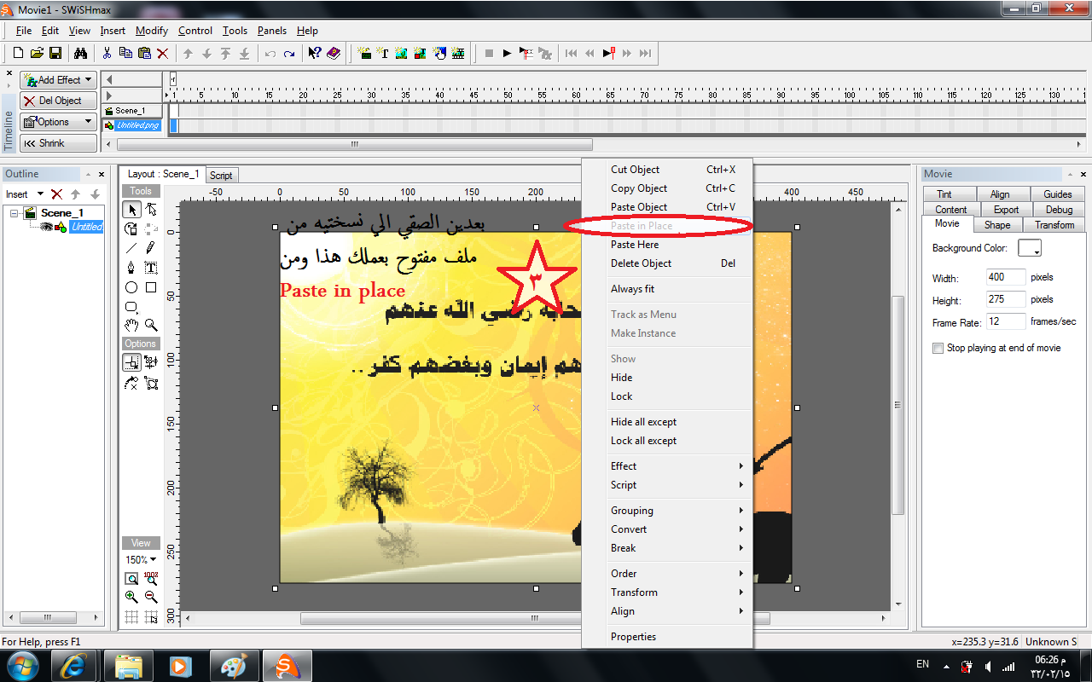The height and width of the screenshot is (682, 1092).
Task: Toggle visibility eye for Untitled object
Action: [x=47, y=227]
